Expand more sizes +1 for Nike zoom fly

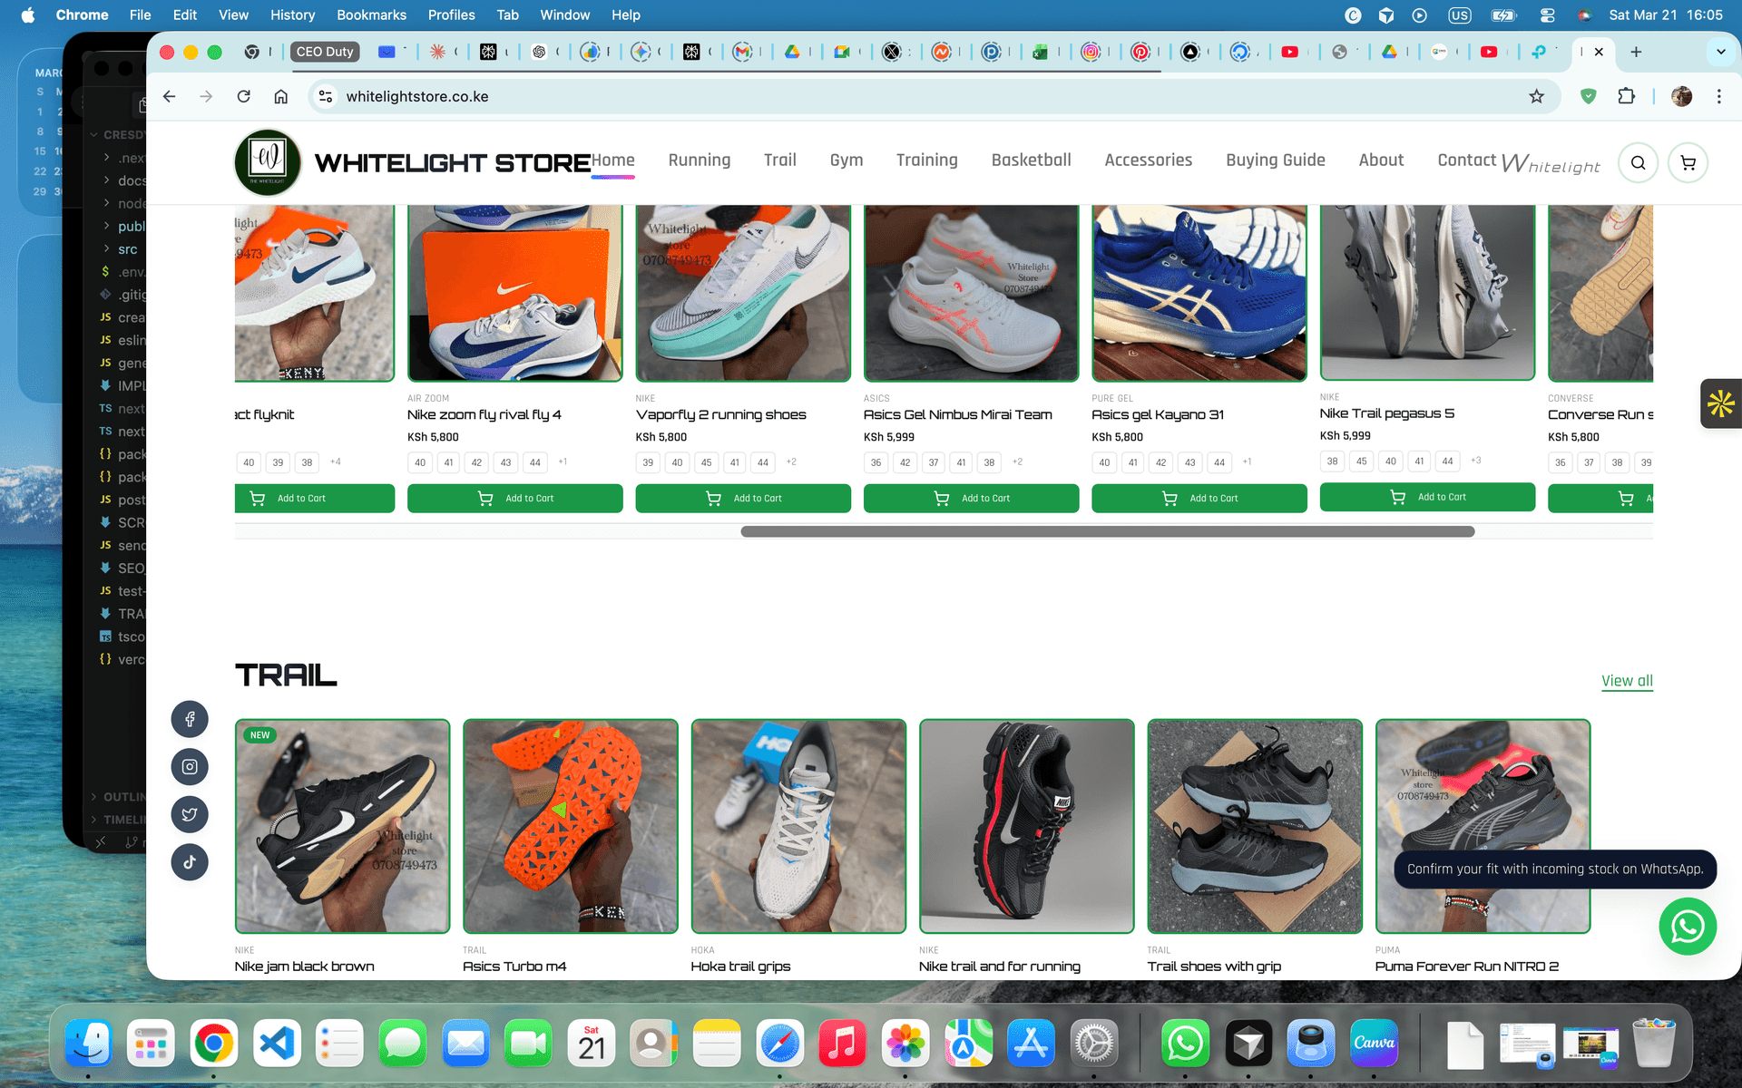pyautogui.click(x=563, y=461)
